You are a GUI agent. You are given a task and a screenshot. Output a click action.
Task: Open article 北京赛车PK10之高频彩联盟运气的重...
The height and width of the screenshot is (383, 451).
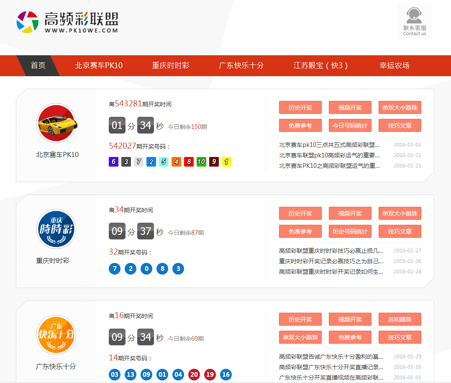[x=329, y=166]
